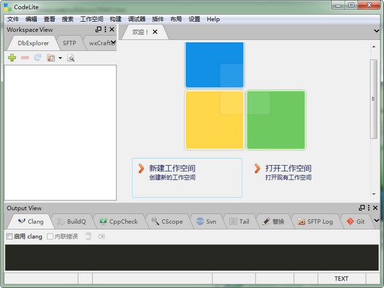
Task: Open the 工作空间 menu
Action: 92,19
